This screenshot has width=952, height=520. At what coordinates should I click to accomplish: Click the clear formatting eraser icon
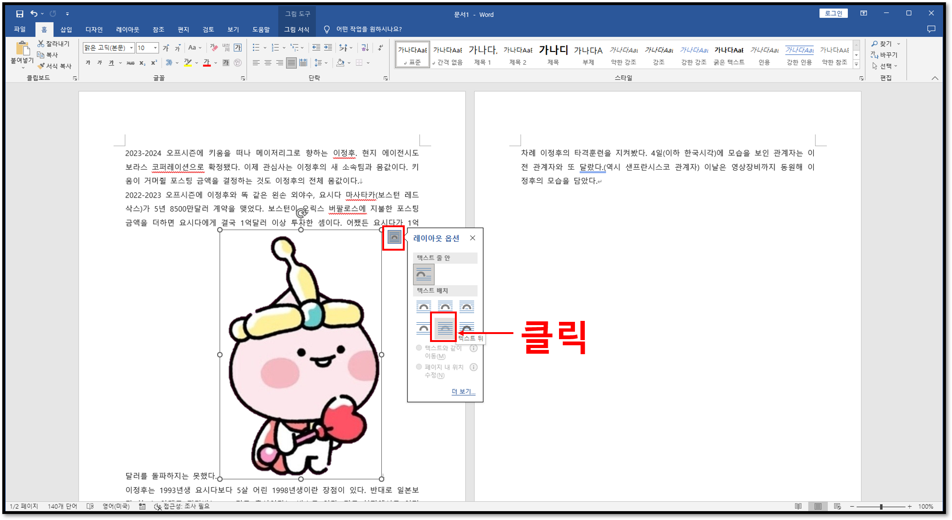click(x=214, y=48)
